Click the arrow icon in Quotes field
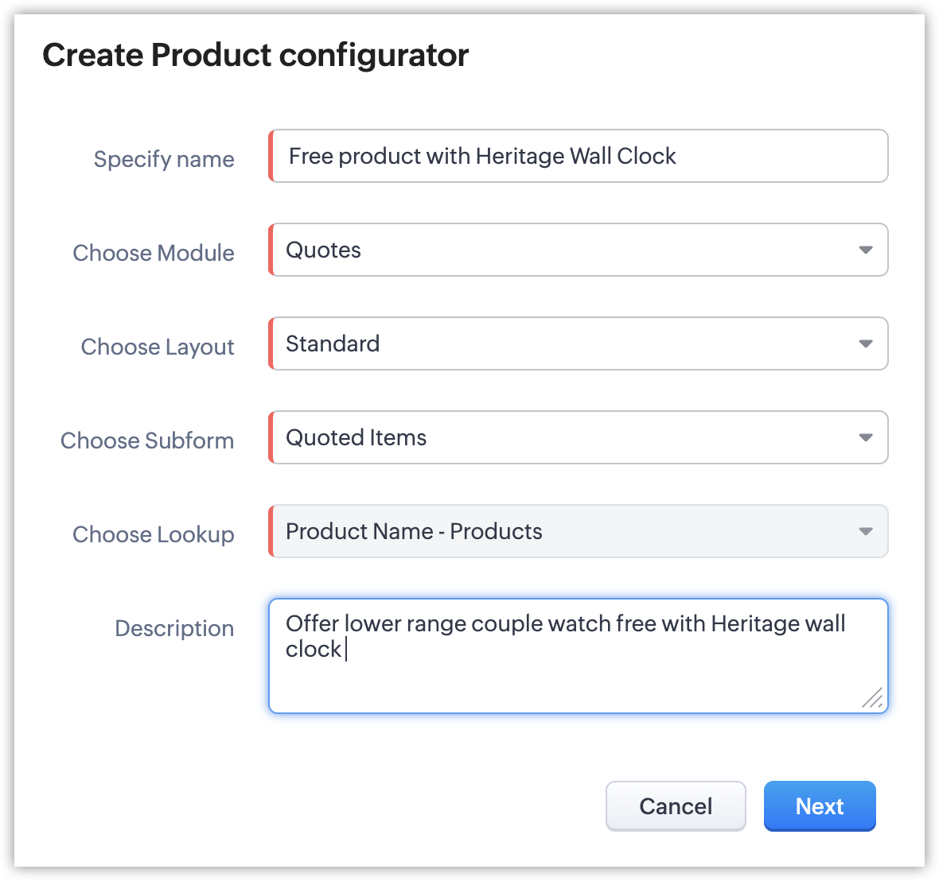 coord(866,250)
